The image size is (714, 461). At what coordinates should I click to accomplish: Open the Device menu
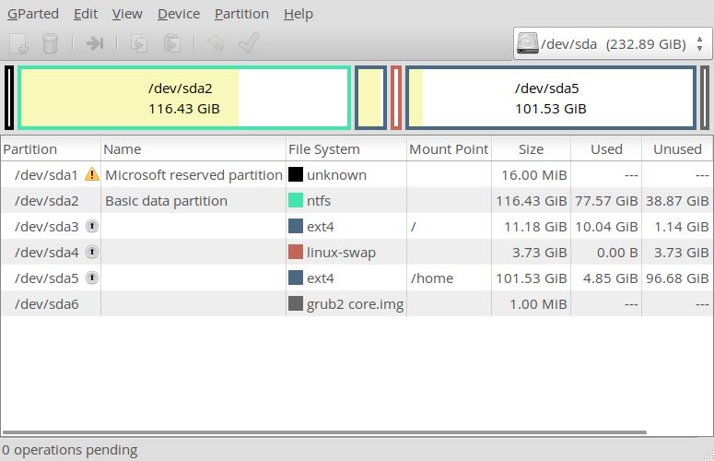point(179,14)
